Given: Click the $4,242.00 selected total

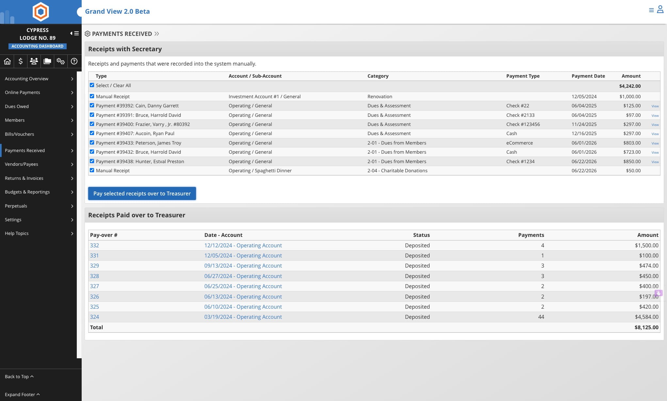Looking at the screenshot, I should click(x=630, y=86).
